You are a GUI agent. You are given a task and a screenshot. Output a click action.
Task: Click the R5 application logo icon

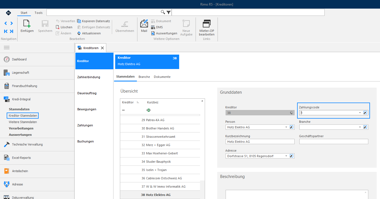[8, 13]
